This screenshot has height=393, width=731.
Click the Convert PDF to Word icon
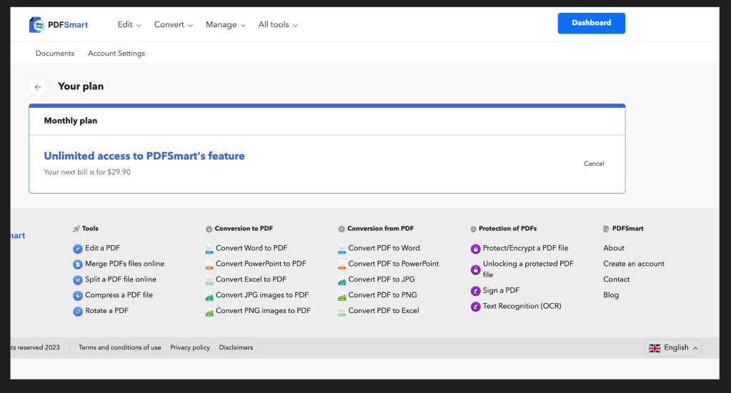coord(342,249)
